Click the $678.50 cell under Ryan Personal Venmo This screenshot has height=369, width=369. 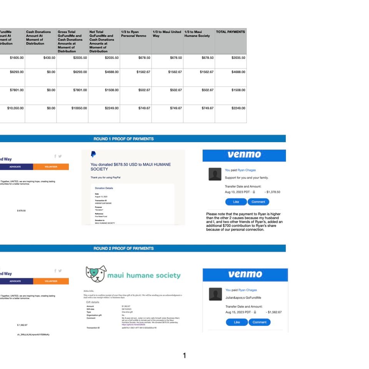click(136, 61)
